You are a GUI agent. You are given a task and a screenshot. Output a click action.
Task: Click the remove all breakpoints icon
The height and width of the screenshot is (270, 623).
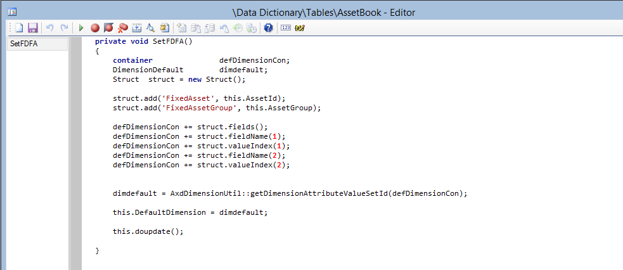(x=123, y=28)
